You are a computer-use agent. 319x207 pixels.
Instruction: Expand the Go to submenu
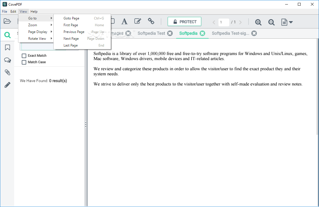point(36,18)
